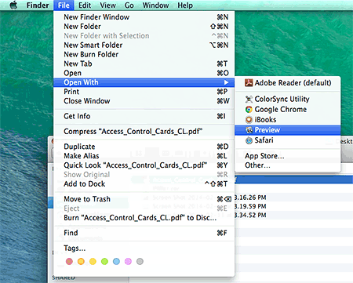Burn Access_Control_Cards_CL.pdf to Disc

click(x=144, y=218)
